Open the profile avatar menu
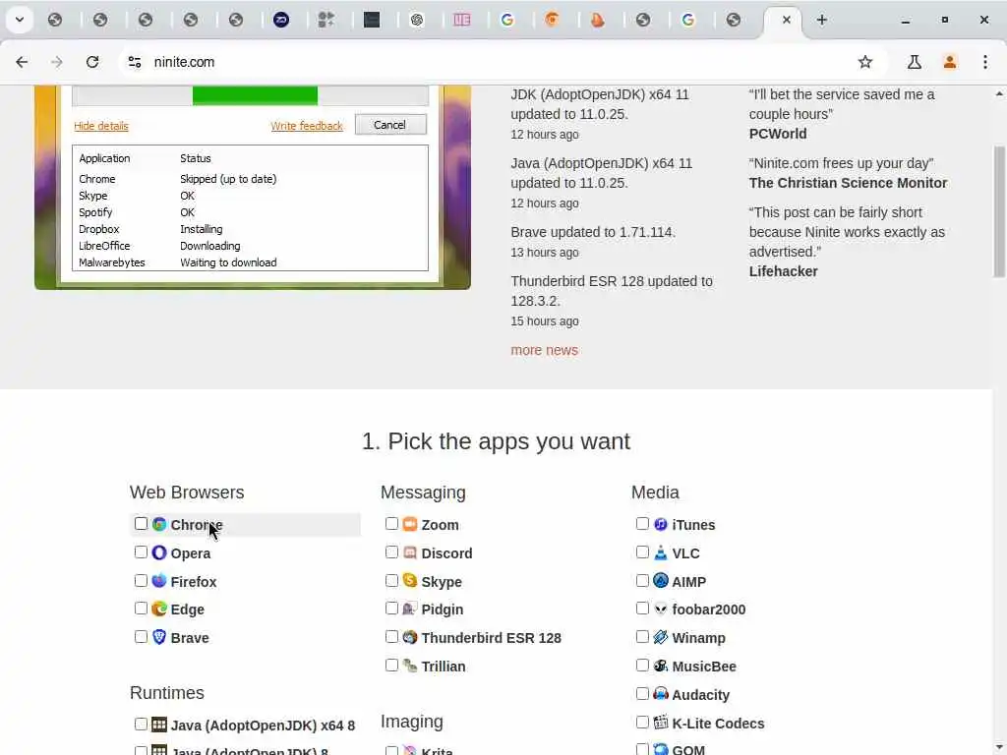The height and width of the screenshot is (755, 1007). (949, 62)
